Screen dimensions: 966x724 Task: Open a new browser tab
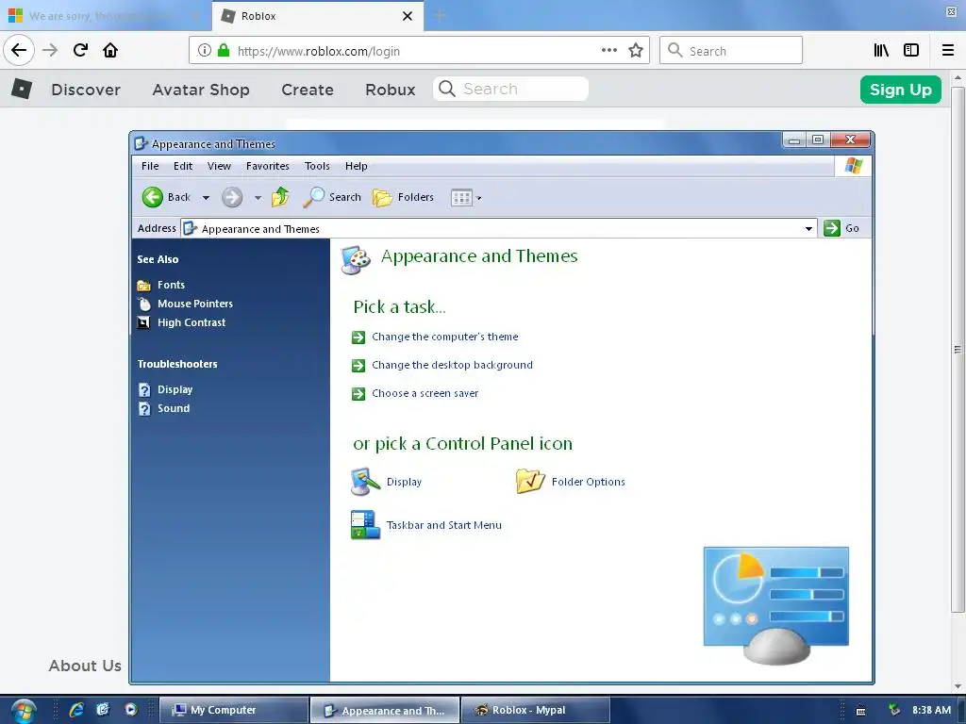(440, 16)
